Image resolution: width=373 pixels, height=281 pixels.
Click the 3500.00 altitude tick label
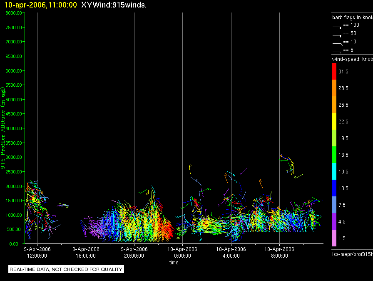[14, 143]
